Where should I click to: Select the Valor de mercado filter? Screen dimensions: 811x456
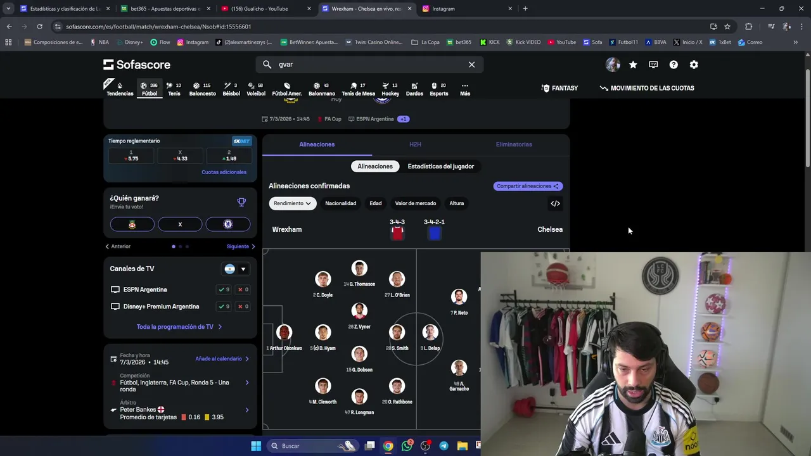pos(416,203)
